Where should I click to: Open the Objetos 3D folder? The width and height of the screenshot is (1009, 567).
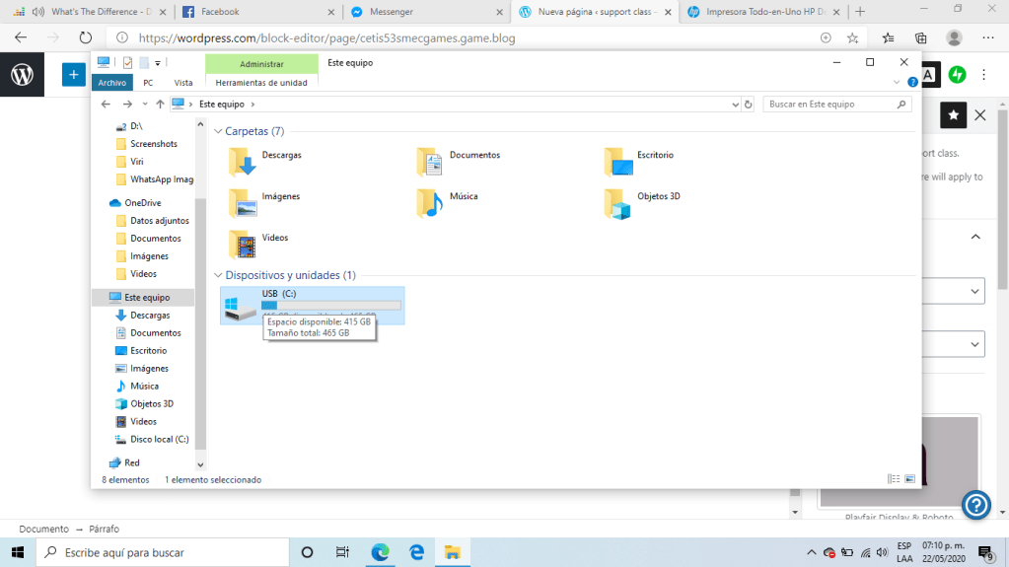(x=617, y=202)
